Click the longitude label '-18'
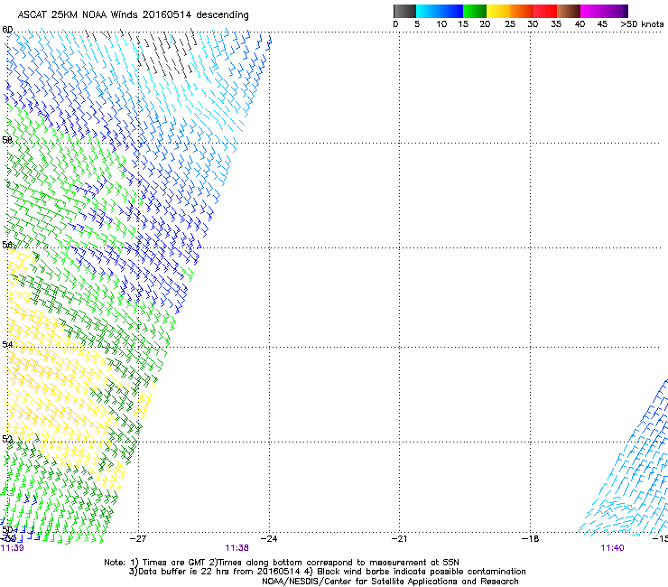This screenshot has height=587, width=668. (x=531, y=539)
